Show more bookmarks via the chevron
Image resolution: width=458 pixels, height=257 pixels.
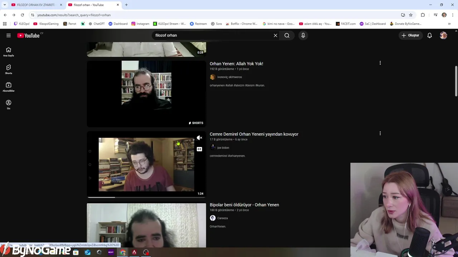click(x=449, y=24)
